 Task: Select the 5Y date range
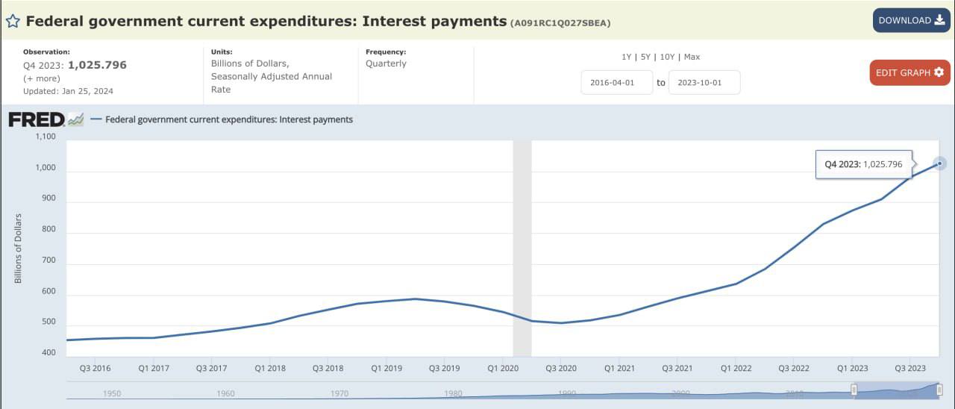click(645, 57)
